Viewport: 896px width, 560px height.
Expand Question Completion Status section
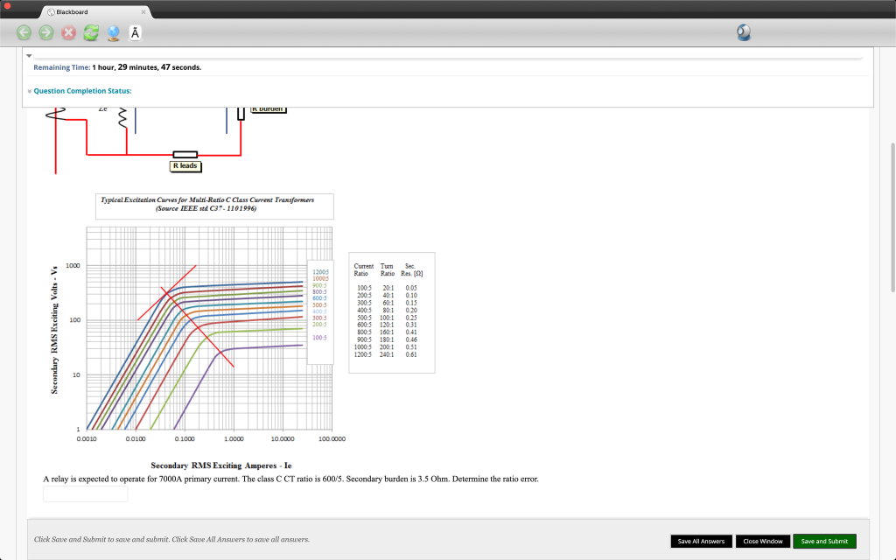coord(30,91)
